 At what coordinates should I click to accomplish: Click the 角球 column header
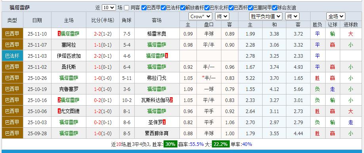127,20
